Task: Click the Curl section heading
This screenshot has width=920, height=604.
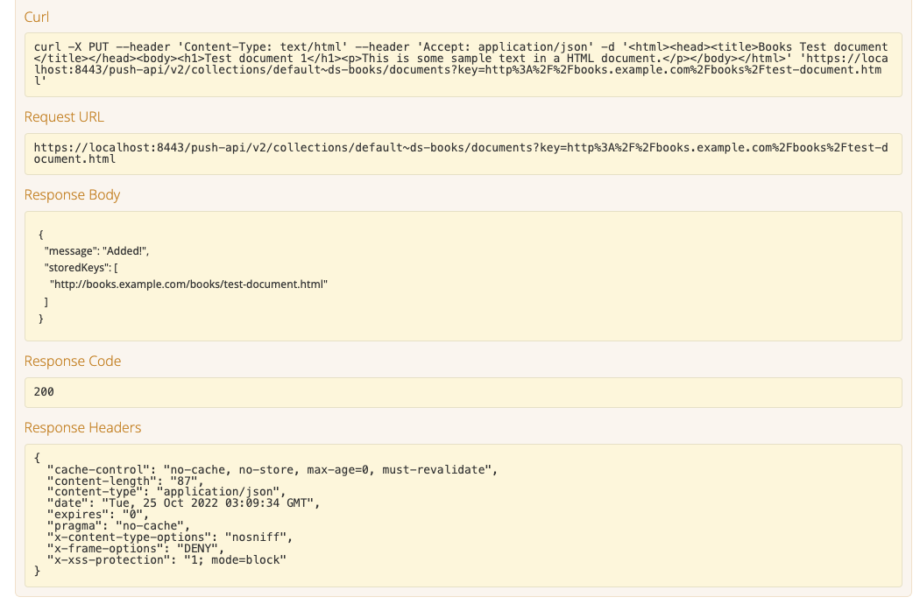Action: 36,17
